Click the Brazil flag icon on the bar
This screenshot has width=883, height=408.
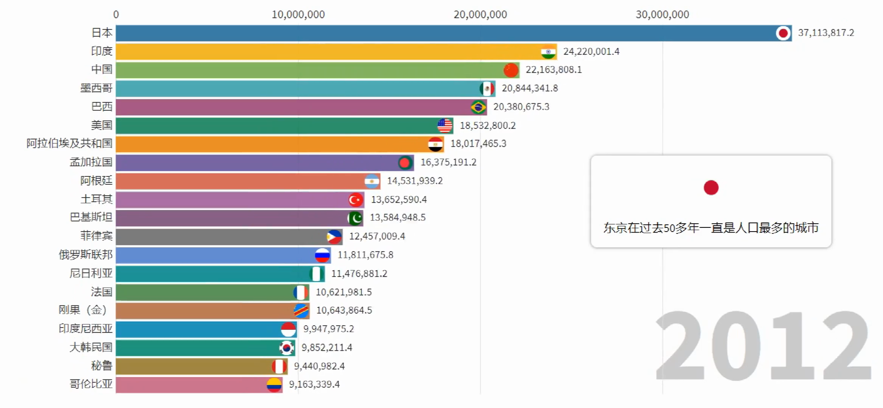[478, 108]
